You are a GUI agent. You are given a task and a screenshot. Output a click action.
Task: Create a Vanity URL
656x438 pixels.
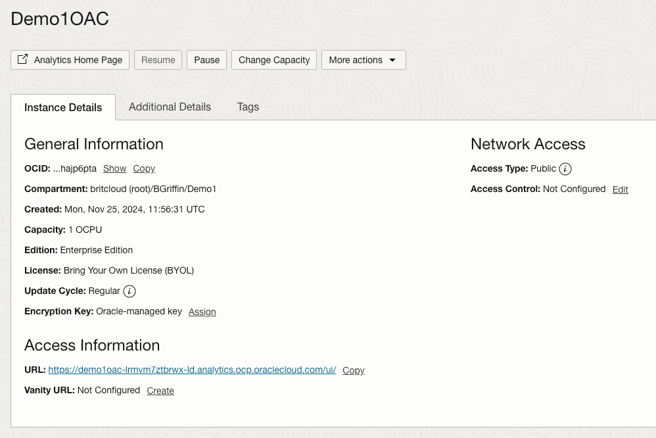point(160,391)
